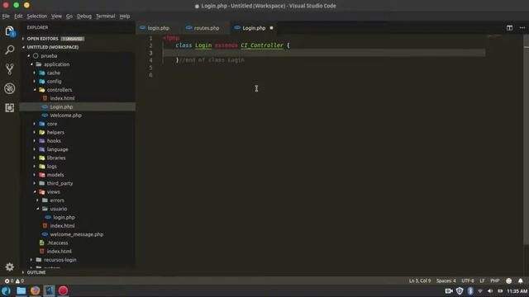Open the Debug view in activity bar

10,88
